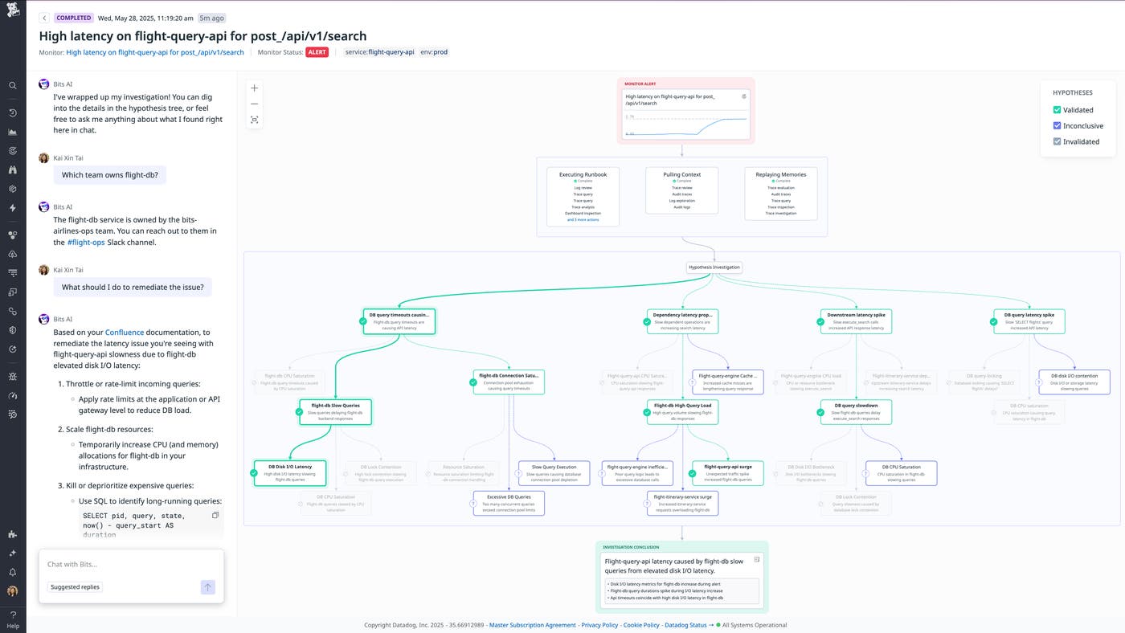This screenshot has width=1125, height=633.
Task: Open the monitor link below the title
Action: click(x=154, y=52)
